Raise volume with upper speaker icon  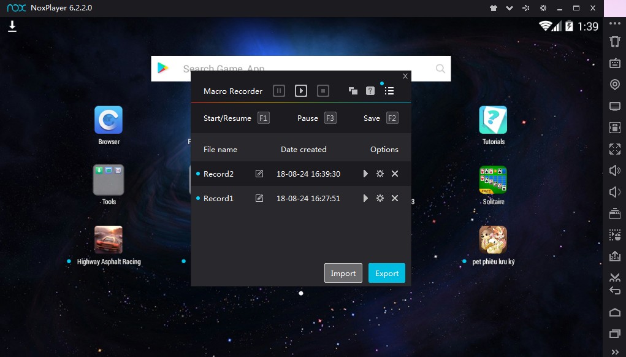[615, 171]
